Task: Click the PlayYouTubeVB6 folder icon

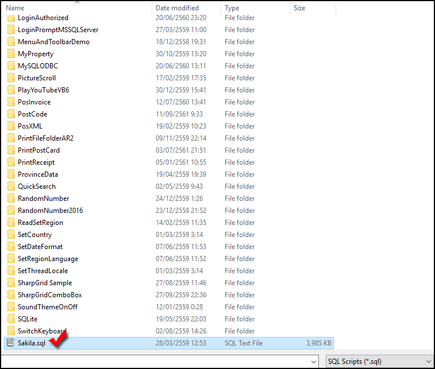Action: click(11, 90)
